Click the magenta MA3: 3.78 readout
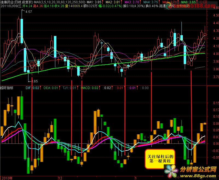The image size is (219, 180). click(x=132, y=2)
